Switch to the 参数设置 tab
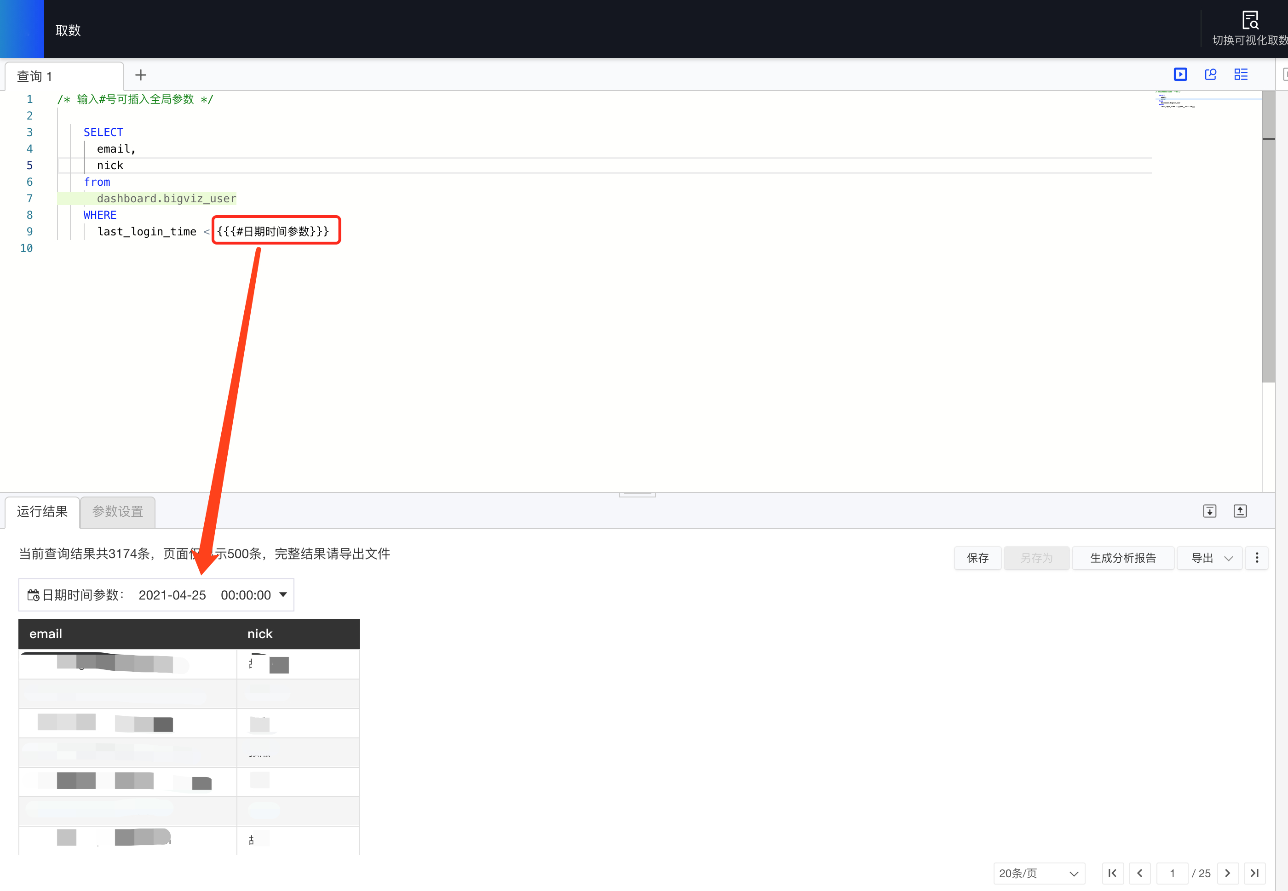 pos(117,511)
